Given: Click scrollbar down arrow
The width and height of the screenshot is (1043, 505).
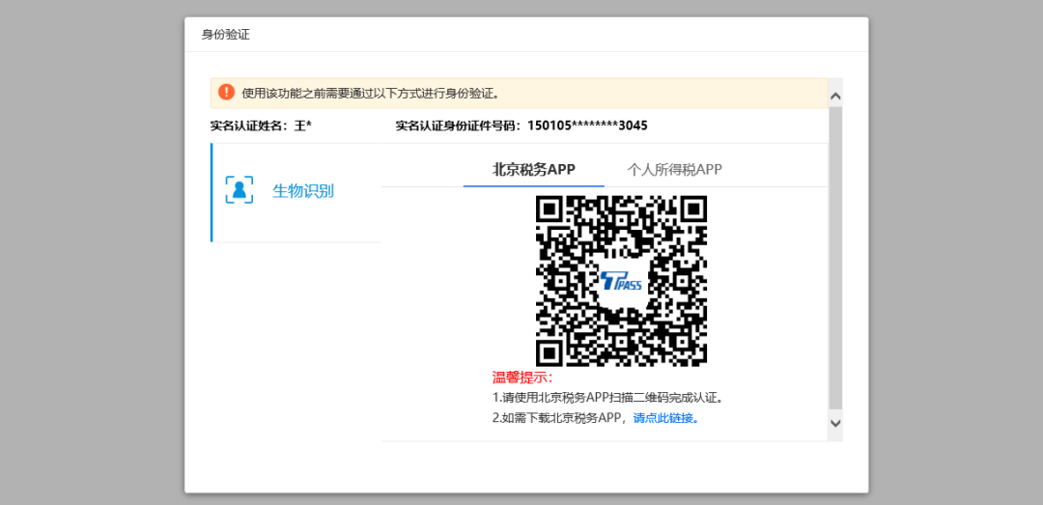Looking at the screenshot, I should (x=836, y=423).
